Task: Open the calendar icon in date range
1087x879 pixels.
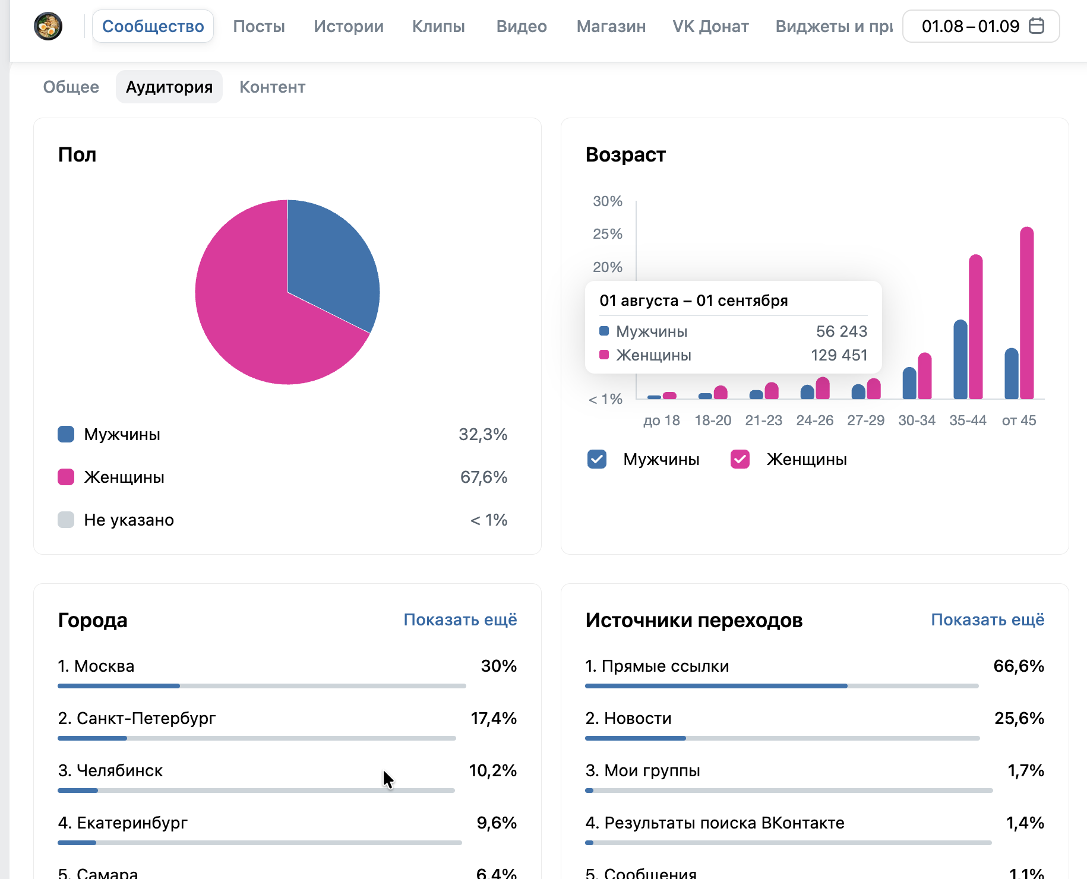Action: (1037, 26)
